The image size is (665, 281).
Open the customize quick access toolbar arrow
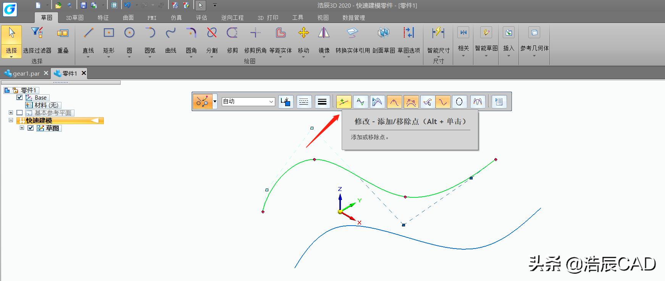click(x=215, y=5)
